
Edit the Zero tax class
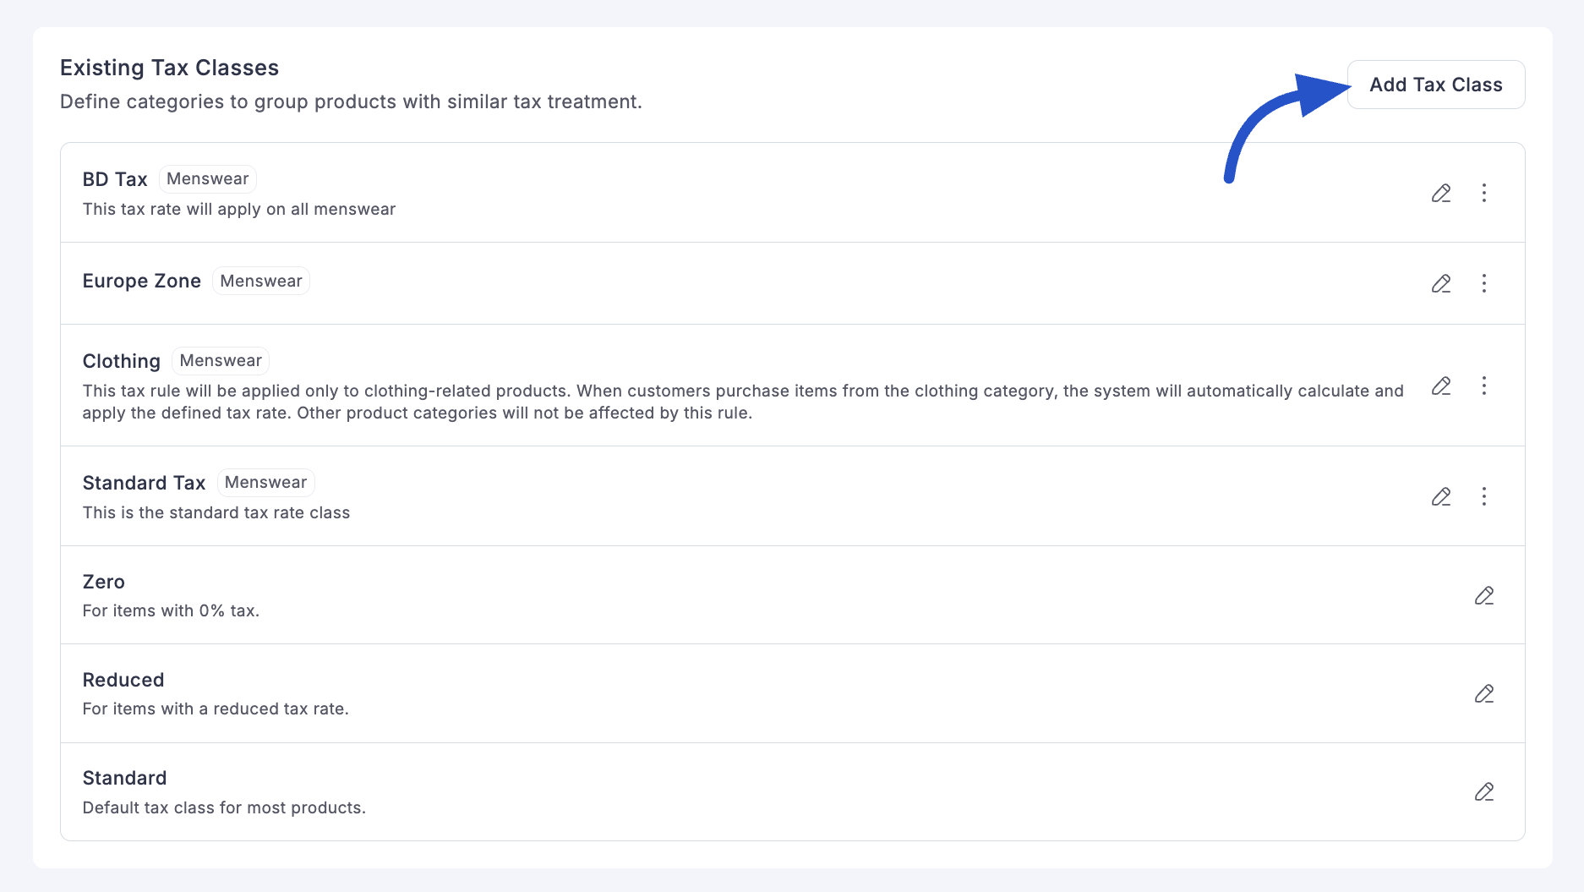(x=1485, y=595)
